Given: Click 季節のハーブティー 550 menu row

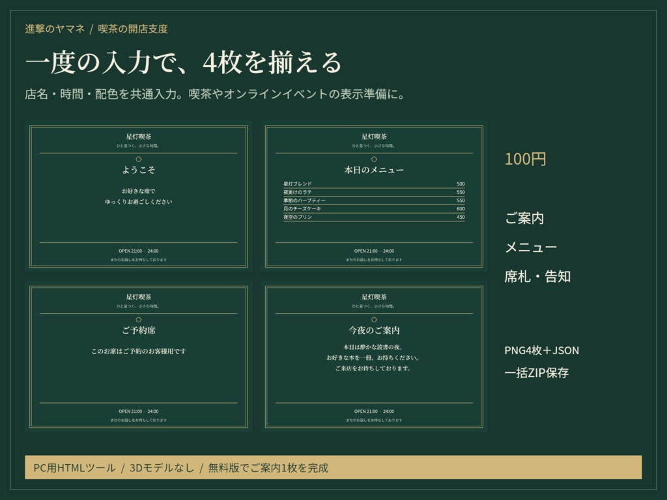Looking at the screenshot, I should tap(374, 201).
